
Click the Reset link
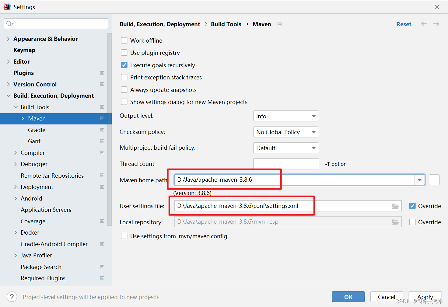tap(404, 24)
